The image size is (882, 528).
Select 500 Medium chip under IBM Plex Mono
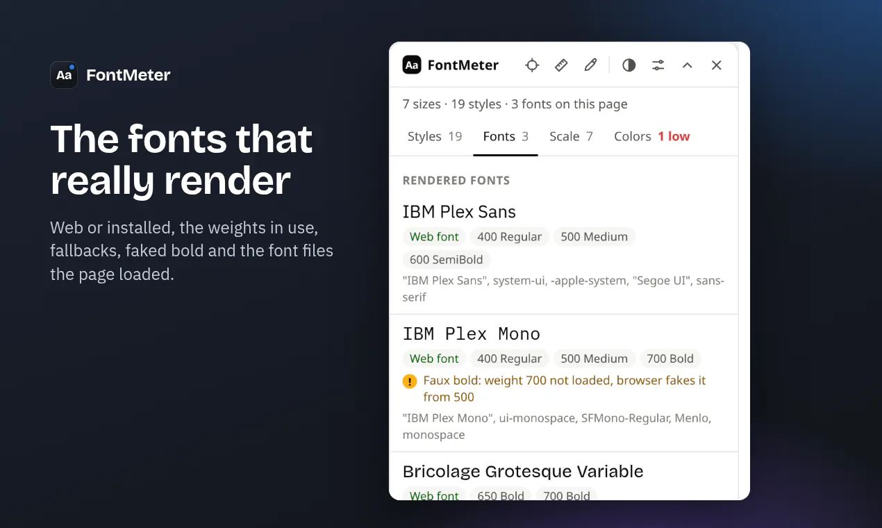point(594,359)
